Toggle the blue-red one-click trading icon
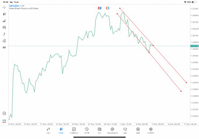Viewport: 199px width, 139px height. [x=99, y=8]
